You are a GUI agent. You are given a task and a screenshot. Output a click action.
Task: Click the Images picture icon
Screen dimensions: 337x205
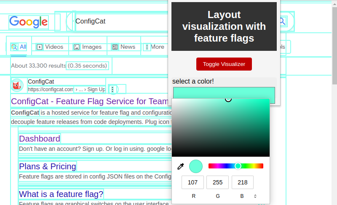click(77, 47)
